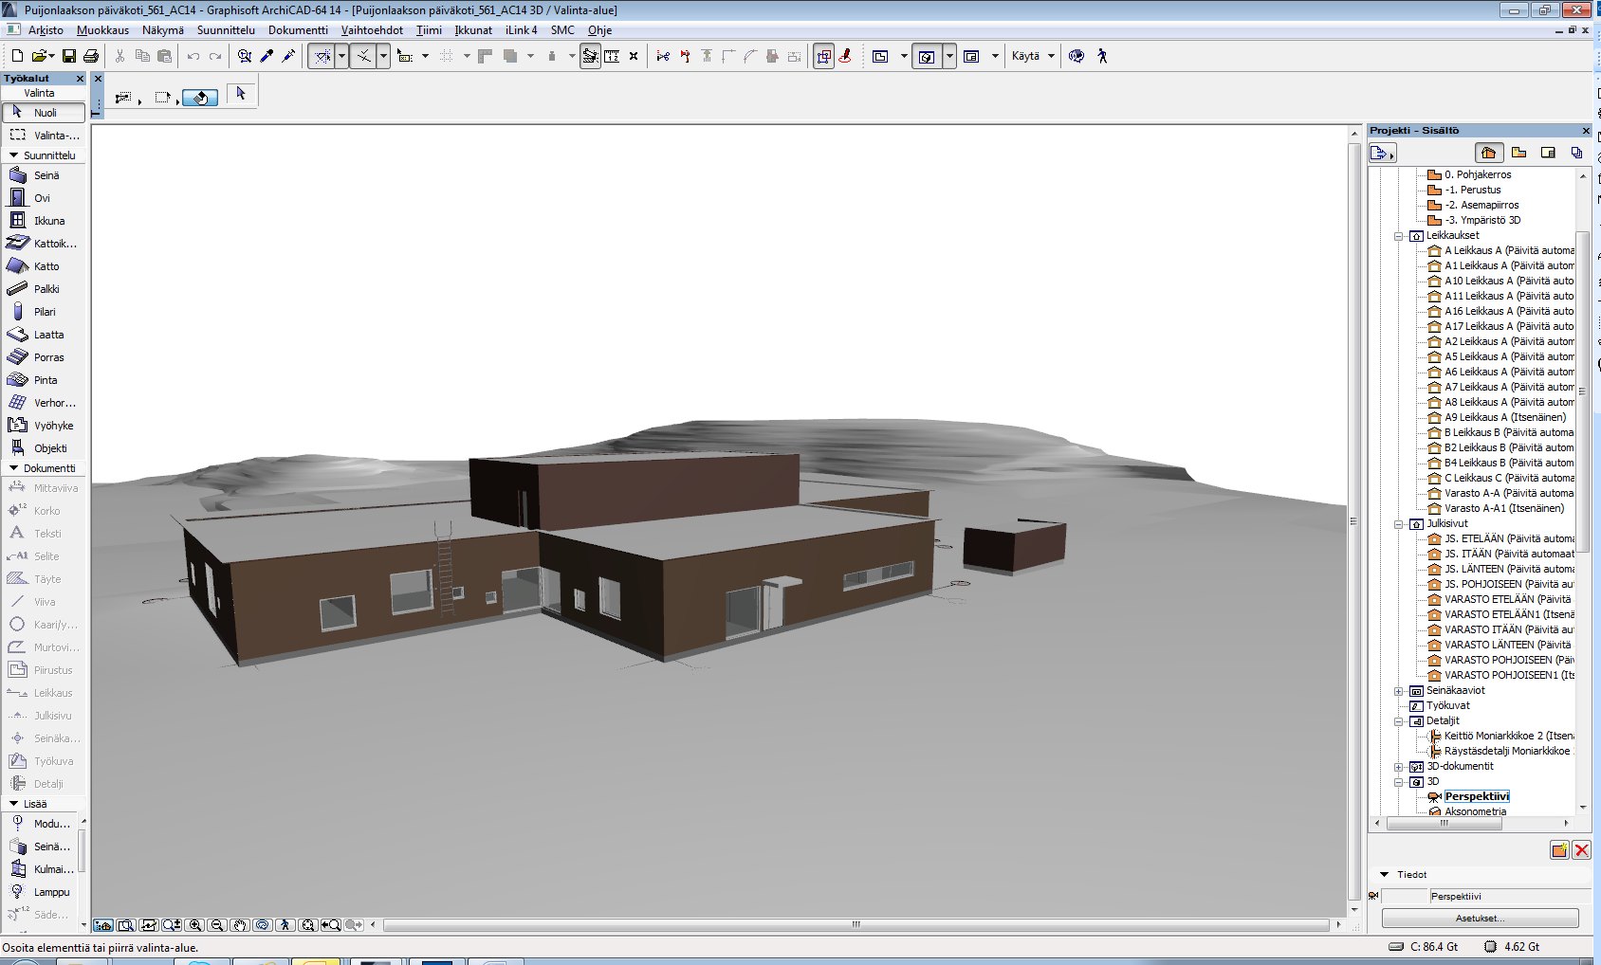Collapse the Dokumentti toolbox section
Screen dimensions: 1601x965
click(13, 468)
